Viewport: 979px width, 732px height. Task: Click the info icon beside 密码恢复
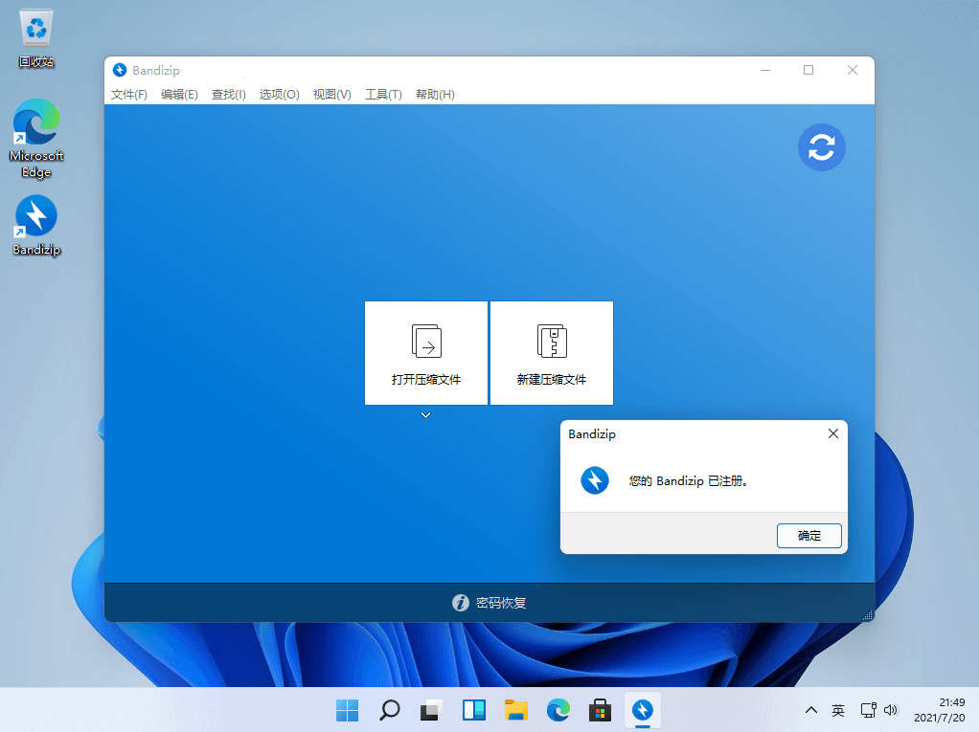click(460, 603)
